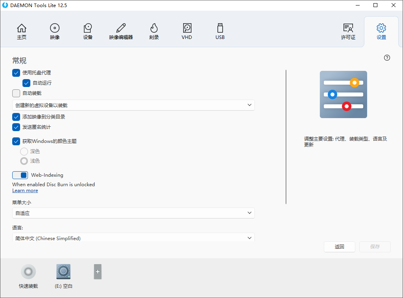Expand the 菜单大小 menu size dropdown
The width and height of the screenshot is (403, 298).
click(x=133, y=213)
